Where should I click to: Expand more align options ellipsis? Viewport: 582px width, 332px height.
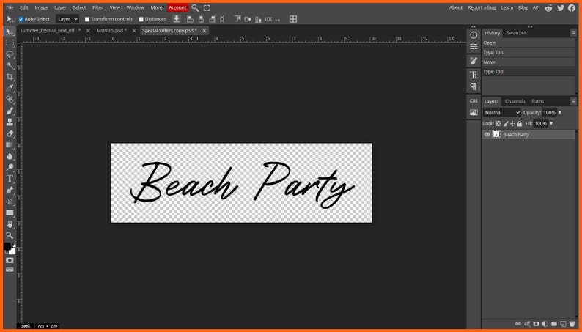tap(279, 19)
